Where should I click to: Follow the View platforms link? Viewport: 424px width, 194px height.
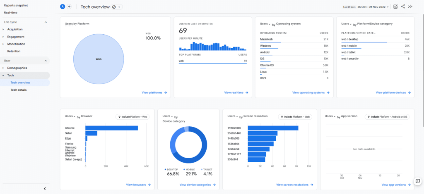pos(154,92)
